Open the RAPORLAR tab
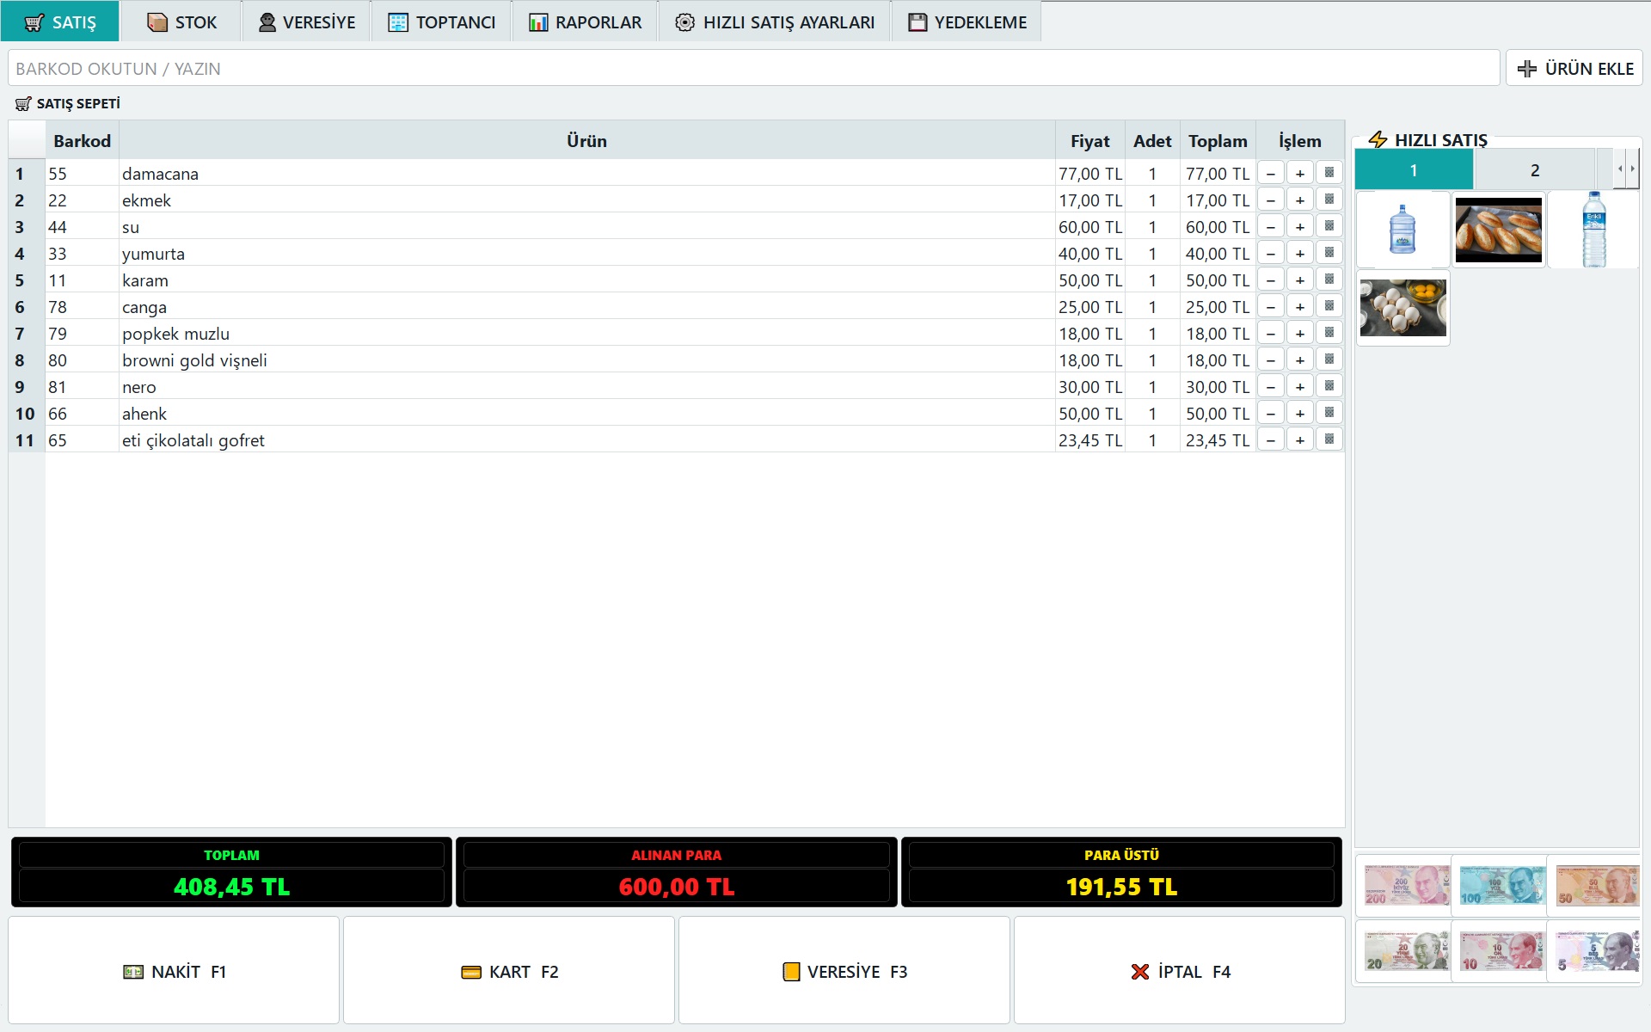This screenshot has height=1032, width=1651. (x=586, y=21)
